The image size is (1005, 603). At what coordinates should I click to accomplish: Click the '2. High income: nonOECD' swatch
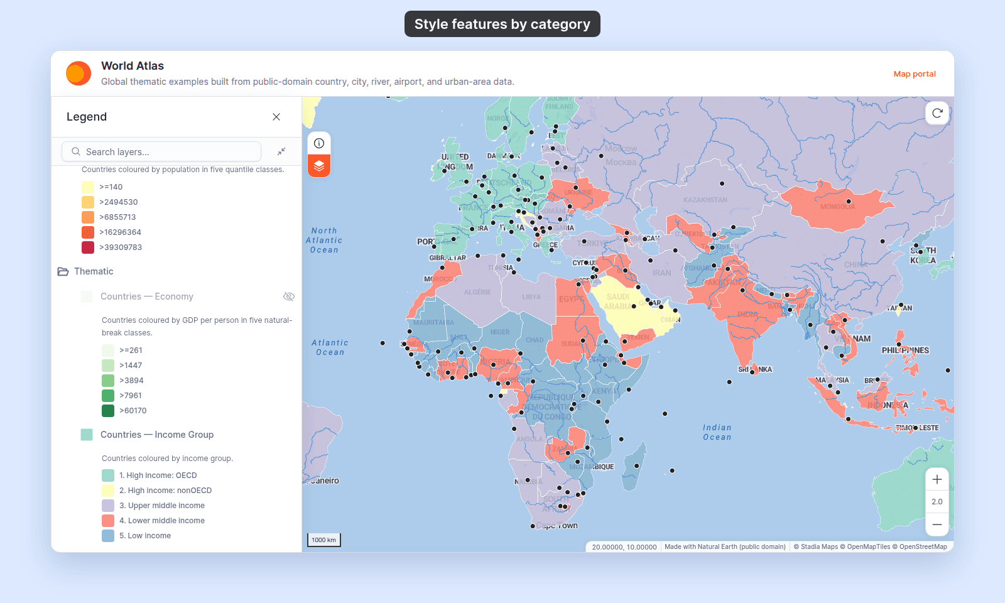coord(108,491)
